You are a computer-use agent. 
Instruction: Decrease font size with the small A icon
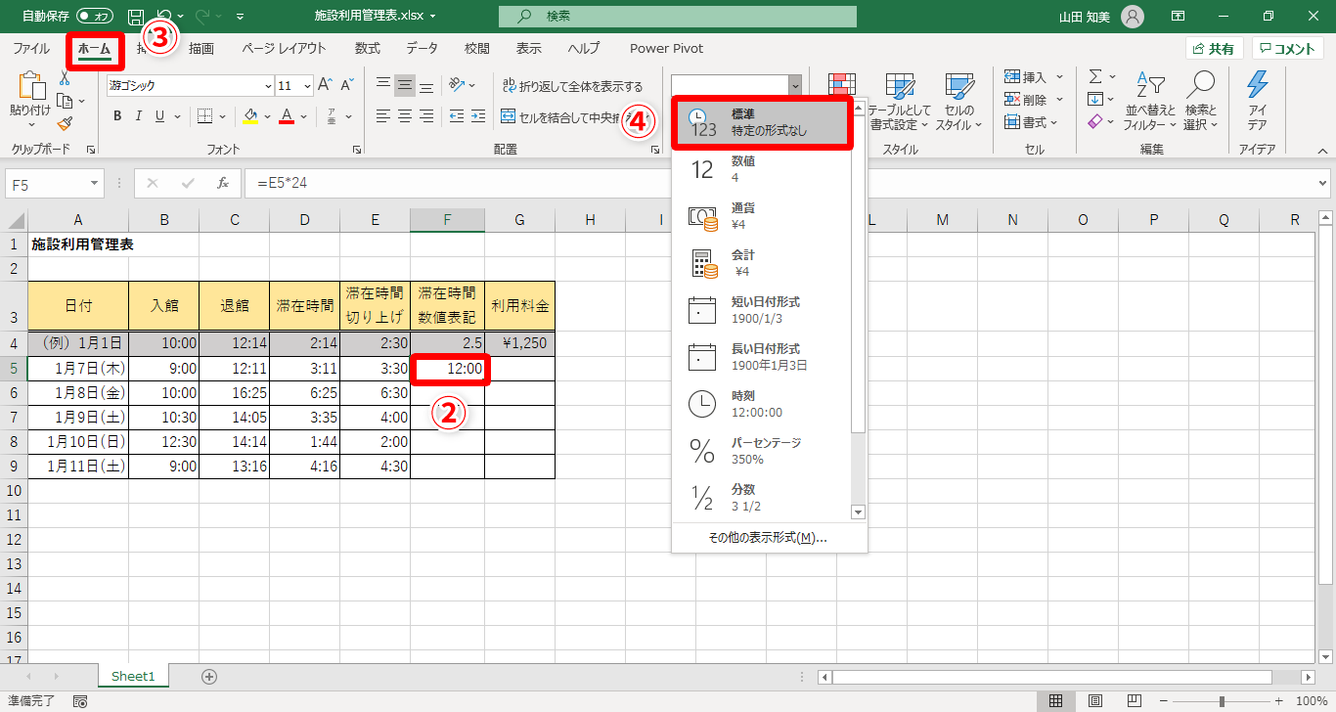coord(347,85)
